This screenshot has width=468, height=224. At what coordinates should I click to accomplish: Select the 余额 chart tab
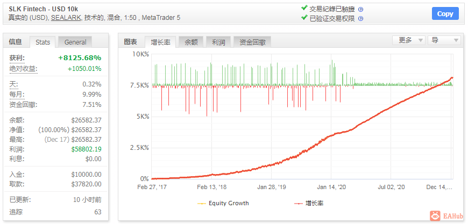pos(191,42)
